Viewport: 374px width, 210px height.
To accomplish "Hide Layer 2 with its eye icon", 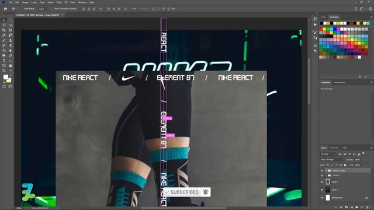I will [322, 182].
